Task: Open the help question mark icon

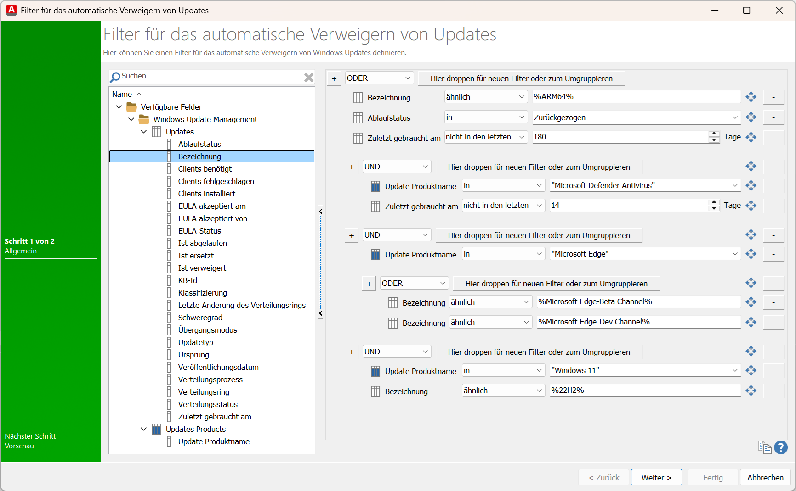Action: [780, 447]
